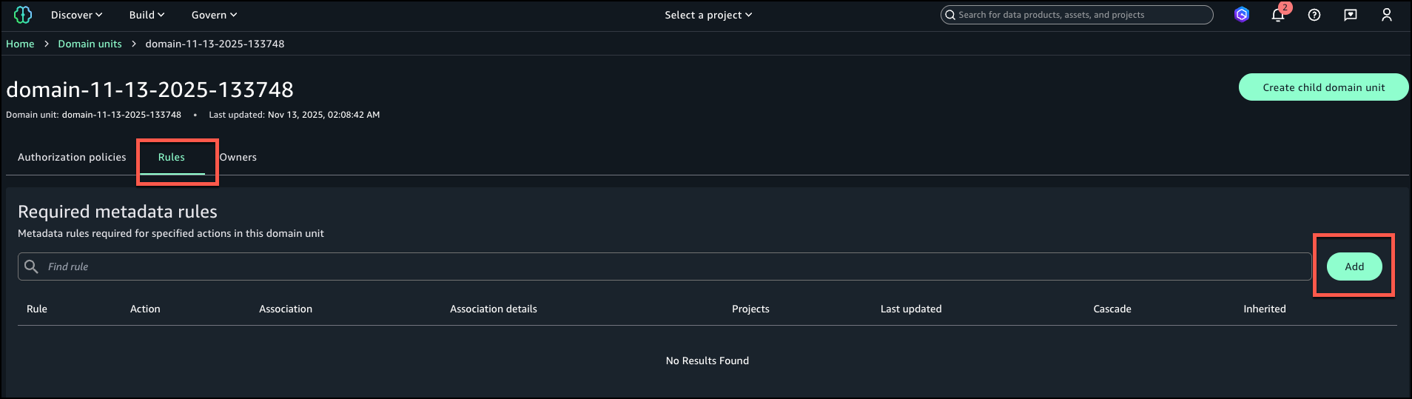Expand the Discover dropdown menu
Screen dimensions: 1412x399
click(76, 15)
